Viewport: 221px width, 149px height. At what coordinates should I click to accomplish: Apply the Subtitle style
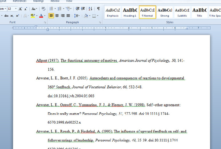[182, 12]
